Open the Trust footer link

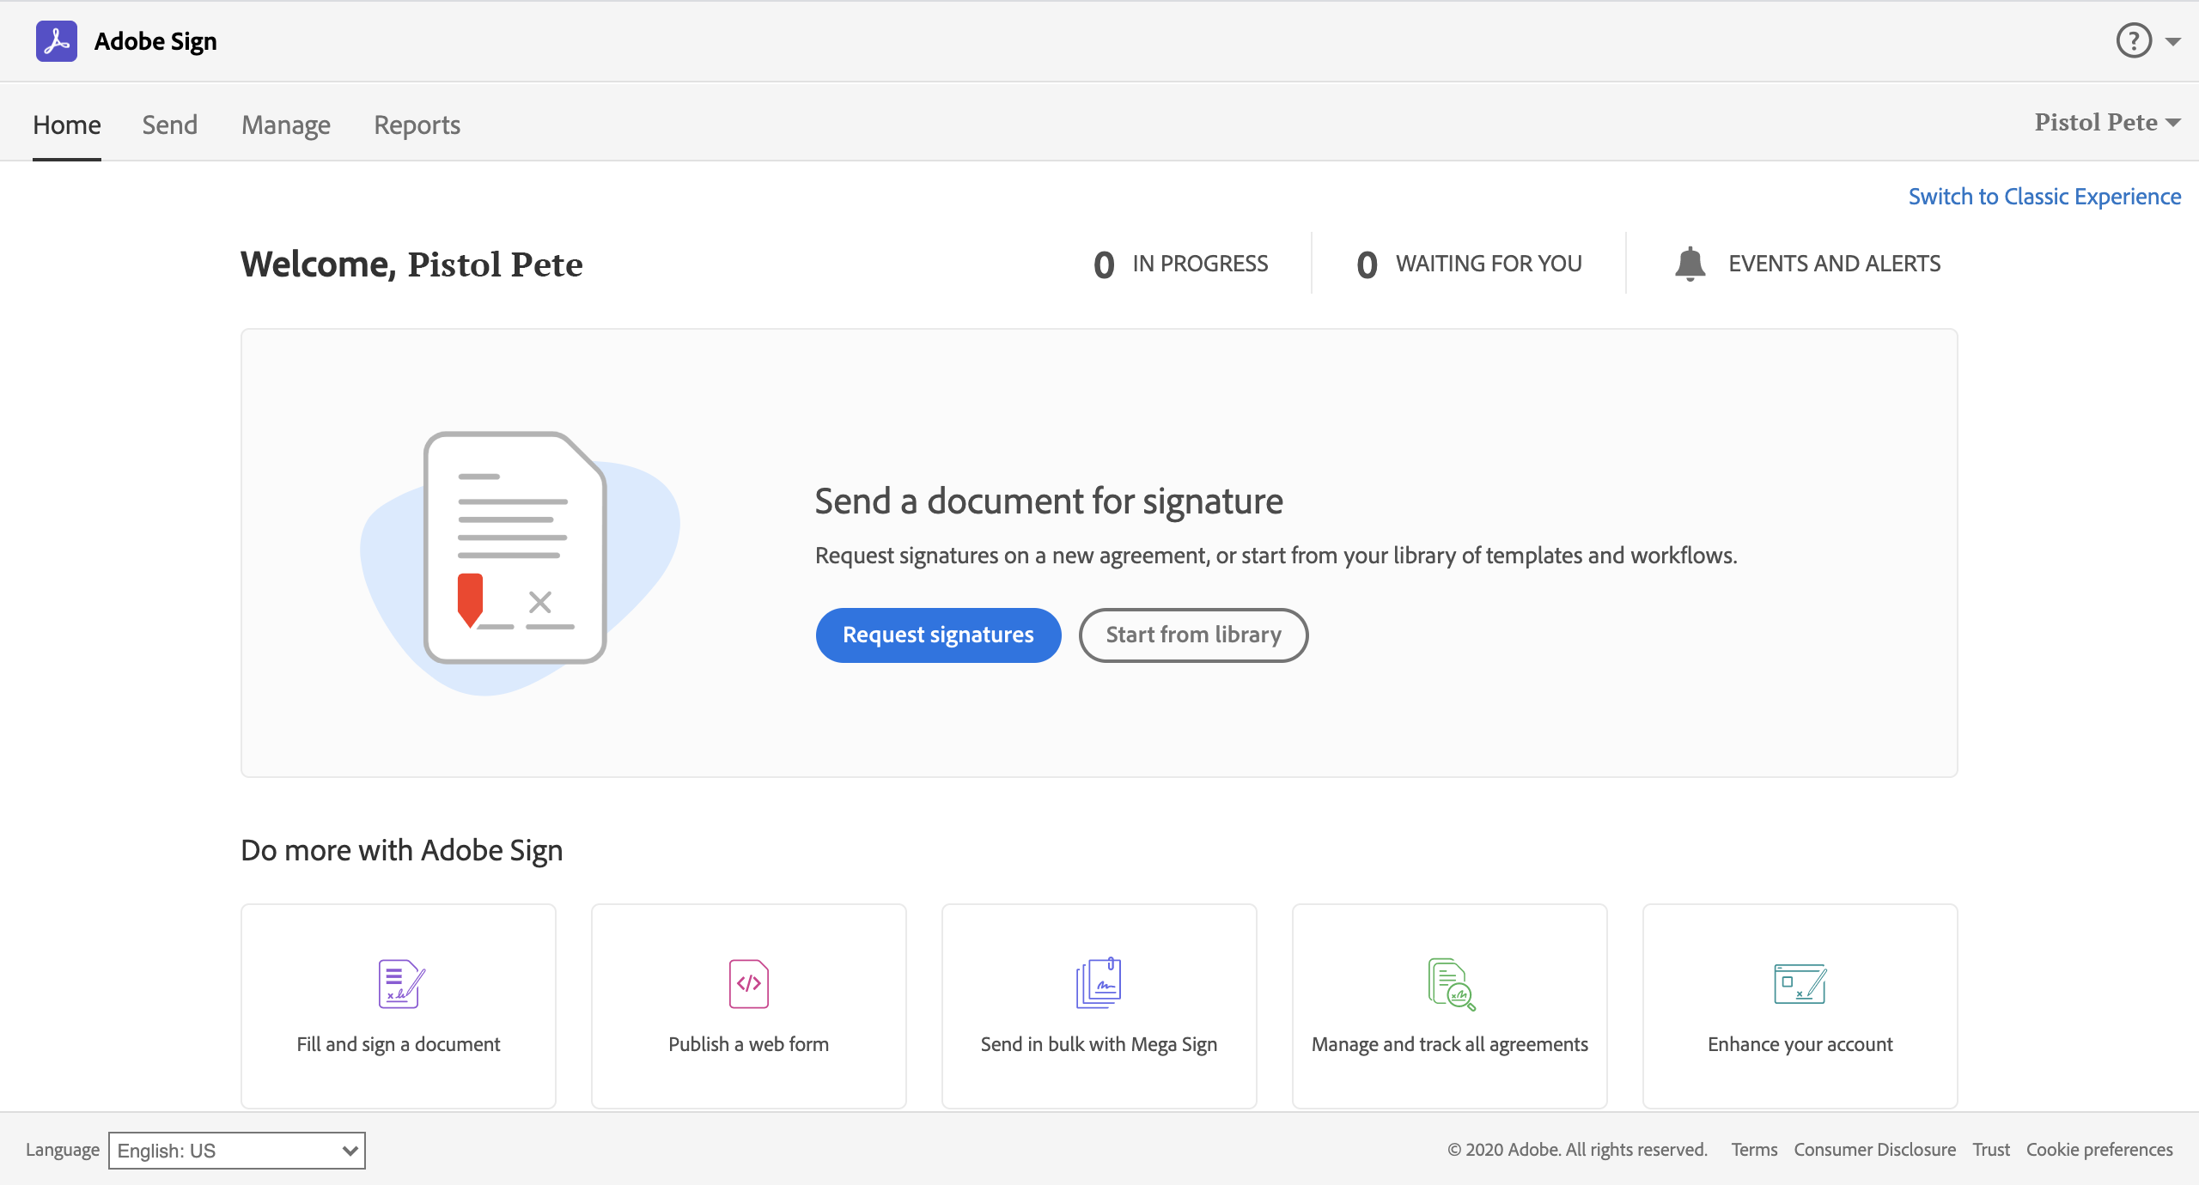(x=1991, y=1150)
